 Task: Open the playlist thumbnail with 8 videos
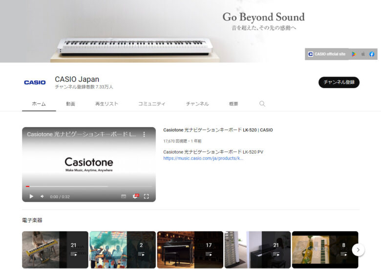tap(325, 250)
